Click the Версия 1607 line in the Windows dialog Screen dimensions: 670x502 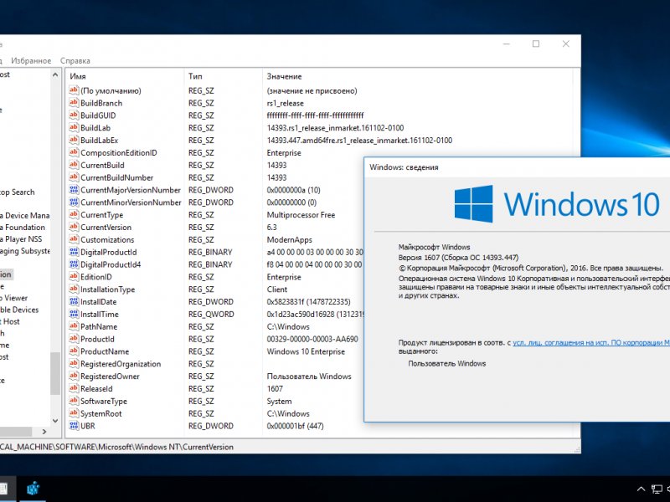458,258
